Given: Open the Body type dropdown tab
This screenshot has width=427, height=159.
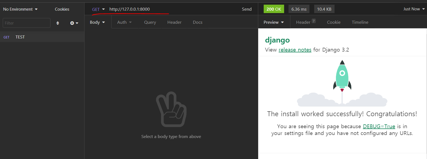Looking at the screenshot, I should pos(97,22).
